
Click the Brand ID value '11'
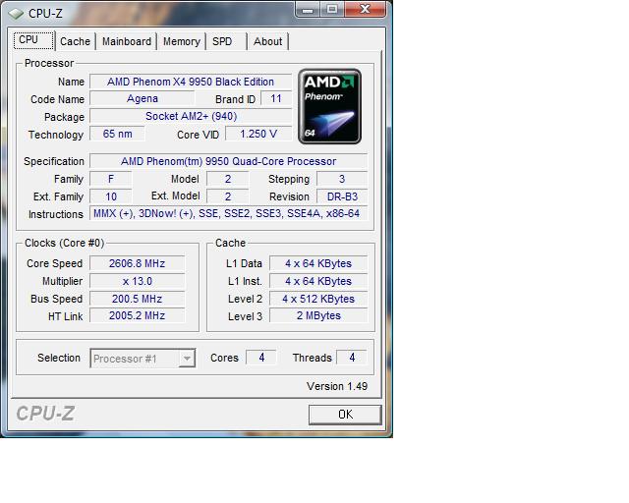click(276, 98)
